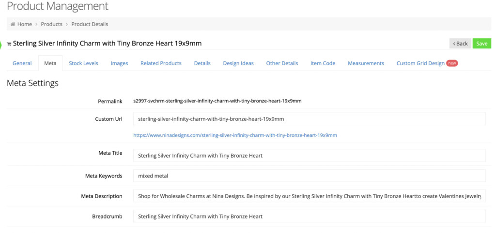This screenshot has width=496, height=233.
Task: Edit the Meta Keywords field
Action: (x=309, y=176)
